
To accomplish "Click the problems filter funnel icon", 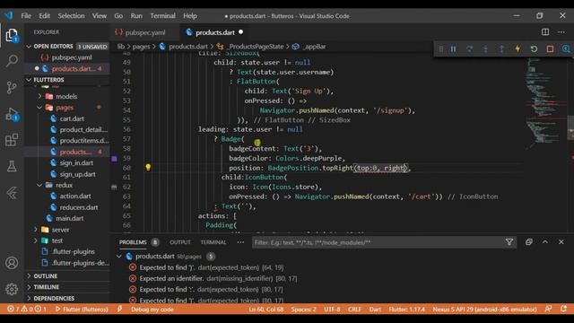I will pyautogui.click(x=509, y=242).
